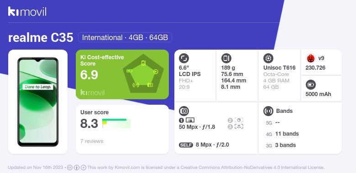Click the battery capacity icon

click(310, 85)
